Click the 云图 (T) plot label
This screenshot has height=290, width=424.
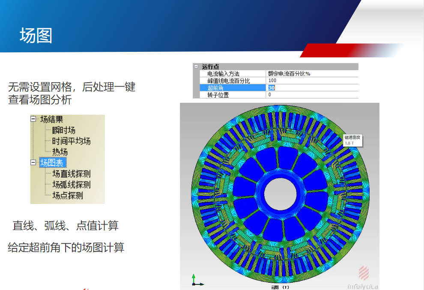click(280, 287)
